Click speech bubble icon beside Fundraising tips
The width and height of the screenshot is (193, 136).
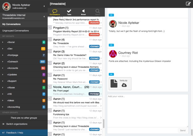click(x=50, y=111)
